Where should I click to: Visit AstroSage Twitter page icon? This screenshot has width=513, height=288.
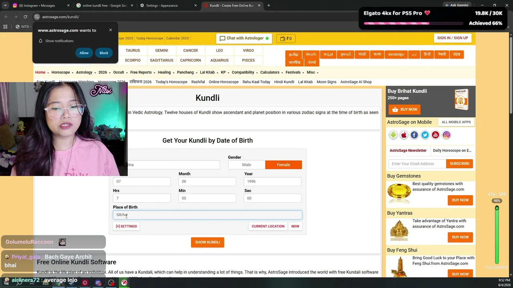[425, 135]
